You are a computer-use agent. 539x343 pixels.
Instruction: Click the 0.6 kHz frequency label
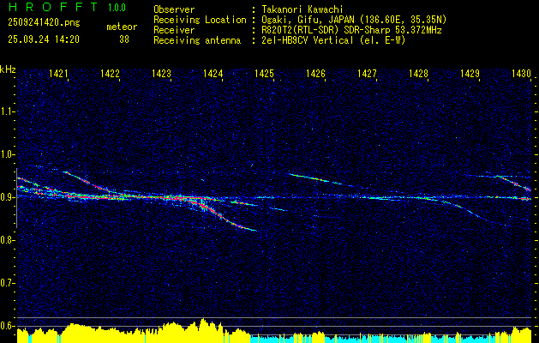point(7,326)
